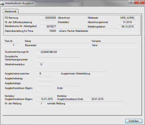Click the Abrechnungsmonat label
145x125 pixels.
(x=98, y=22)
